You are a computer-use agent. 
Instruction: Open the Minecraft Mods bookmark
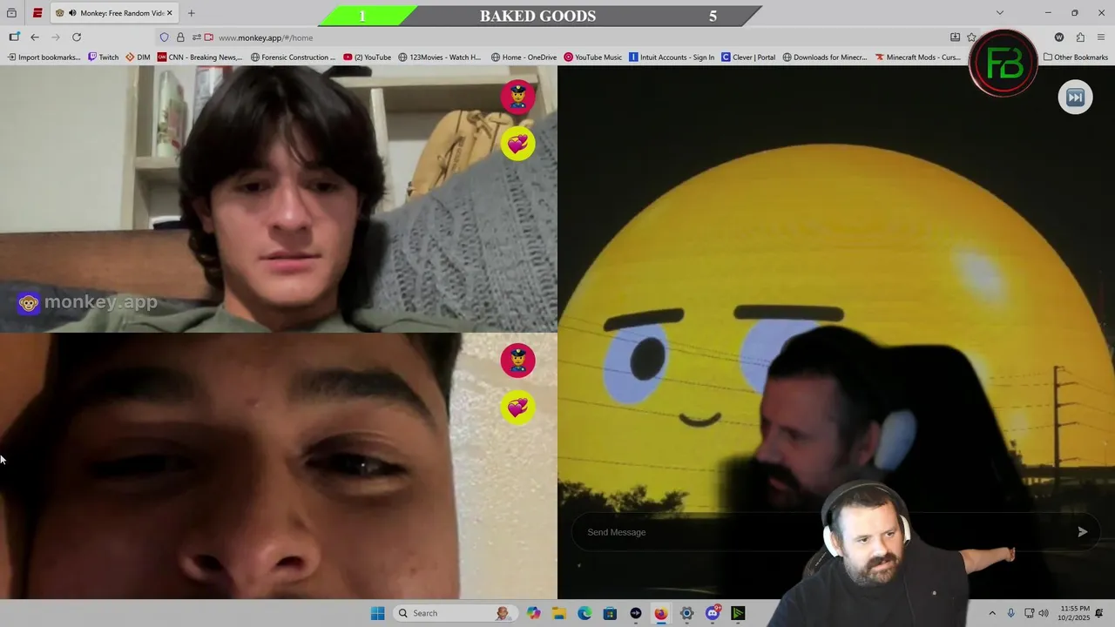coord(918,57)
